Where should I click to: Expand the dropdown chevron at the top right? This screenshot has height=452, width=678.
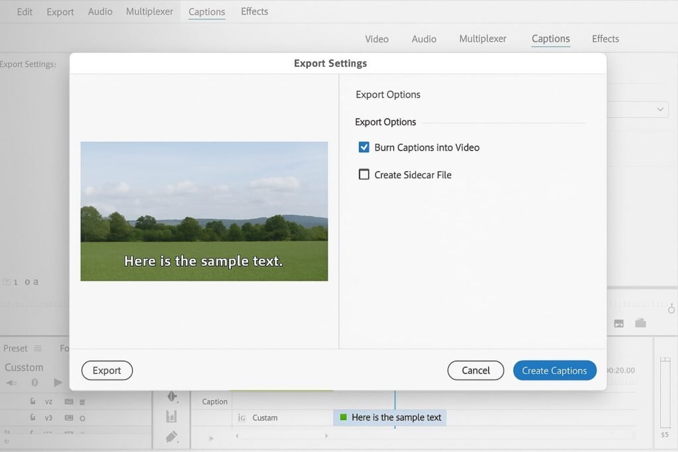point(660,109)
